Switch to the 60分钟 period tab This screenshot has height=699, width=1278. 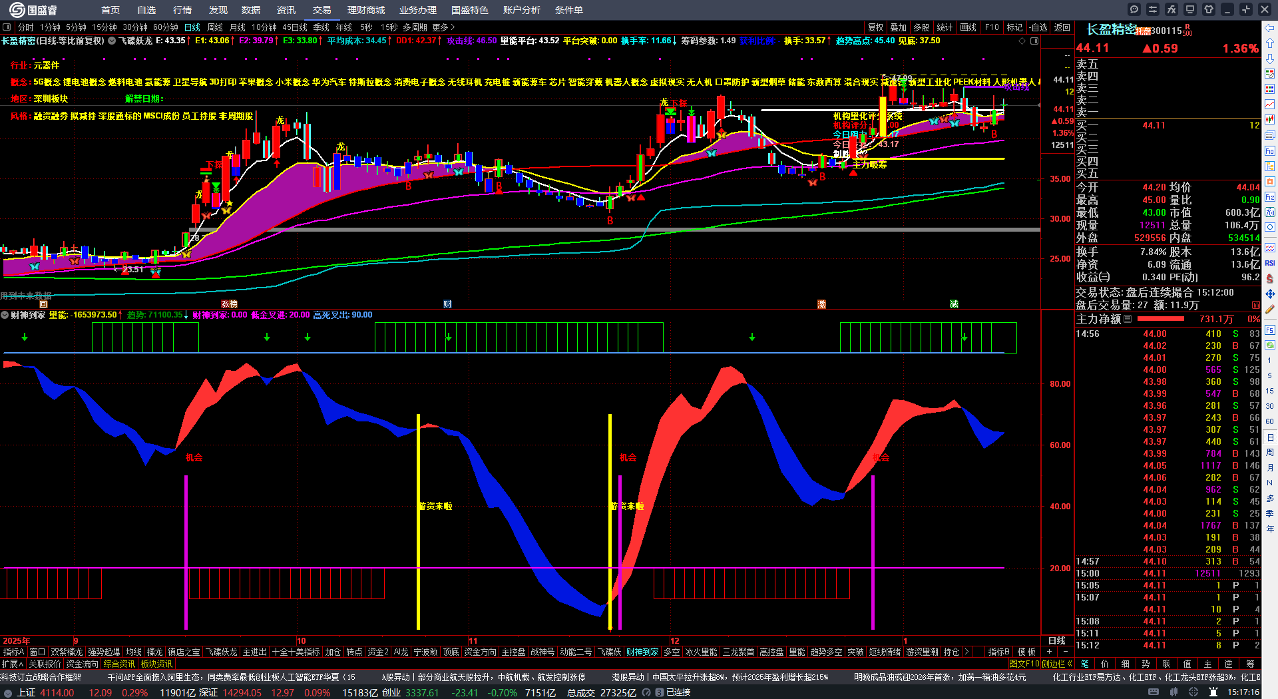pyautogui.click(x=166, y=27)
